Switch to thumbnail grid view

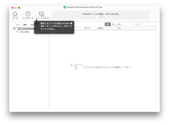coord(113,24)
